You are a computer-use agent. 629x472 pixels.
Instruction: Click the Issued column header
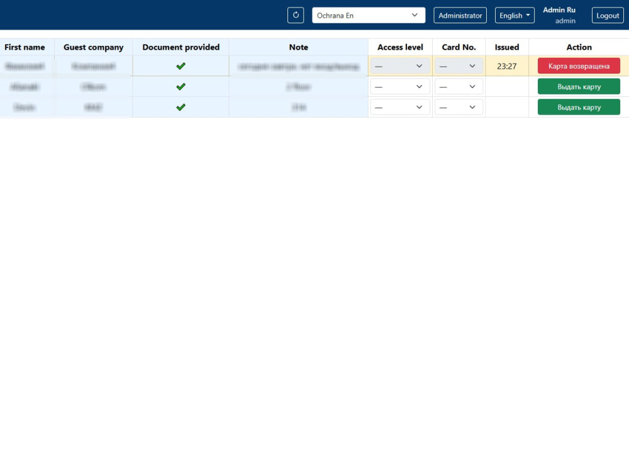coord(507,47)
